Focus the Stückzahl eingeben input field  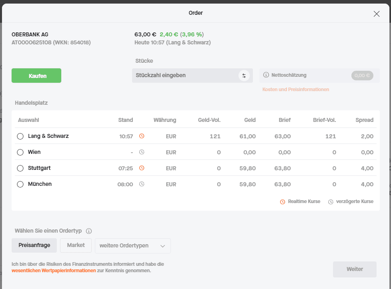pyautogui.click(x=185, y=76)
